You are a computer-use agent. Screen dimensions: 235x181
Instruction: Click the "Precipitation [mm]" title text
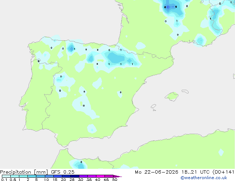[24, 172]
